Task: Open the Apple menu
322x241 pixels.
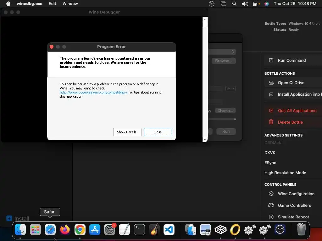Action: [8, 3]
